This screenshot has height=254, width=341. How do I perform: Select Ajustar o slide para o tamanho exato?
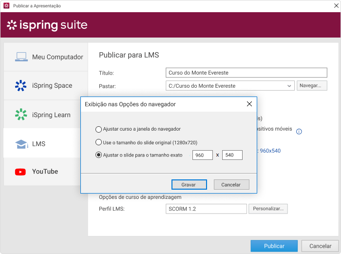[x=98, y=155]
